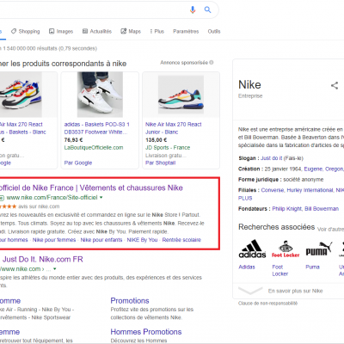Click the Par Shoptail link

click(161, 163)
